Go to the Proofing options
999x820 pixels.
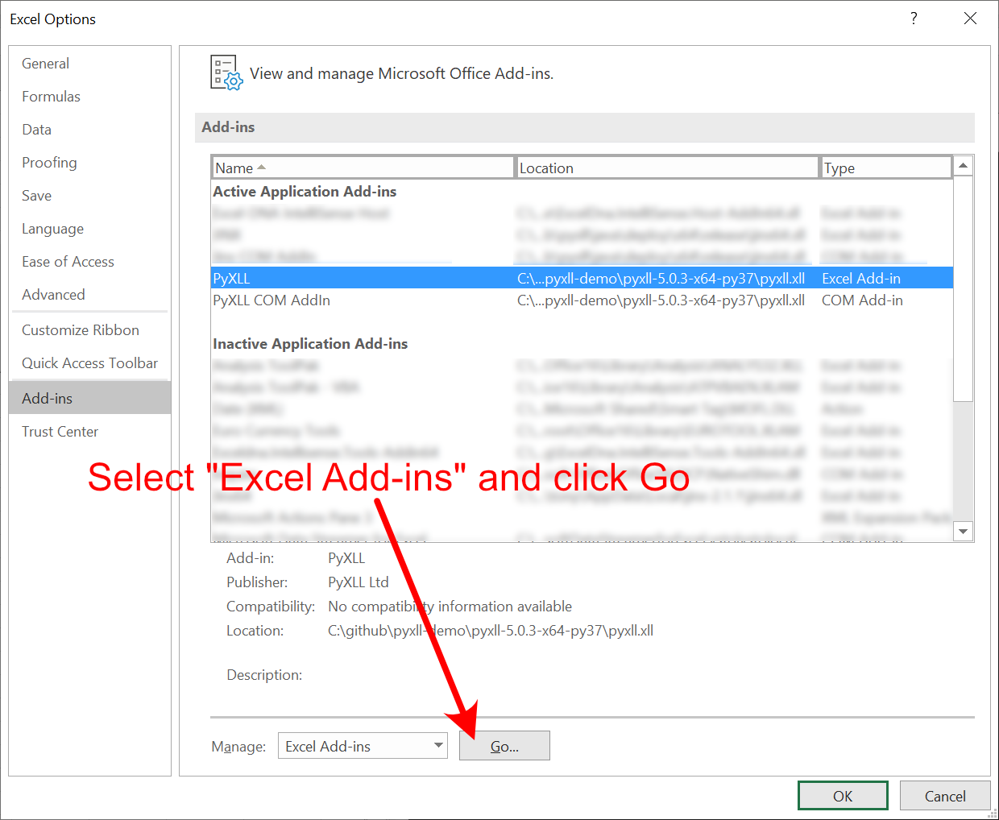point(50,163)
